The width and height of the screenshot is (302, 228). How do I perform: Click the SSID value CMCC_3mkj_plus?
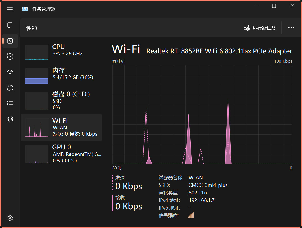click(208, 185)
